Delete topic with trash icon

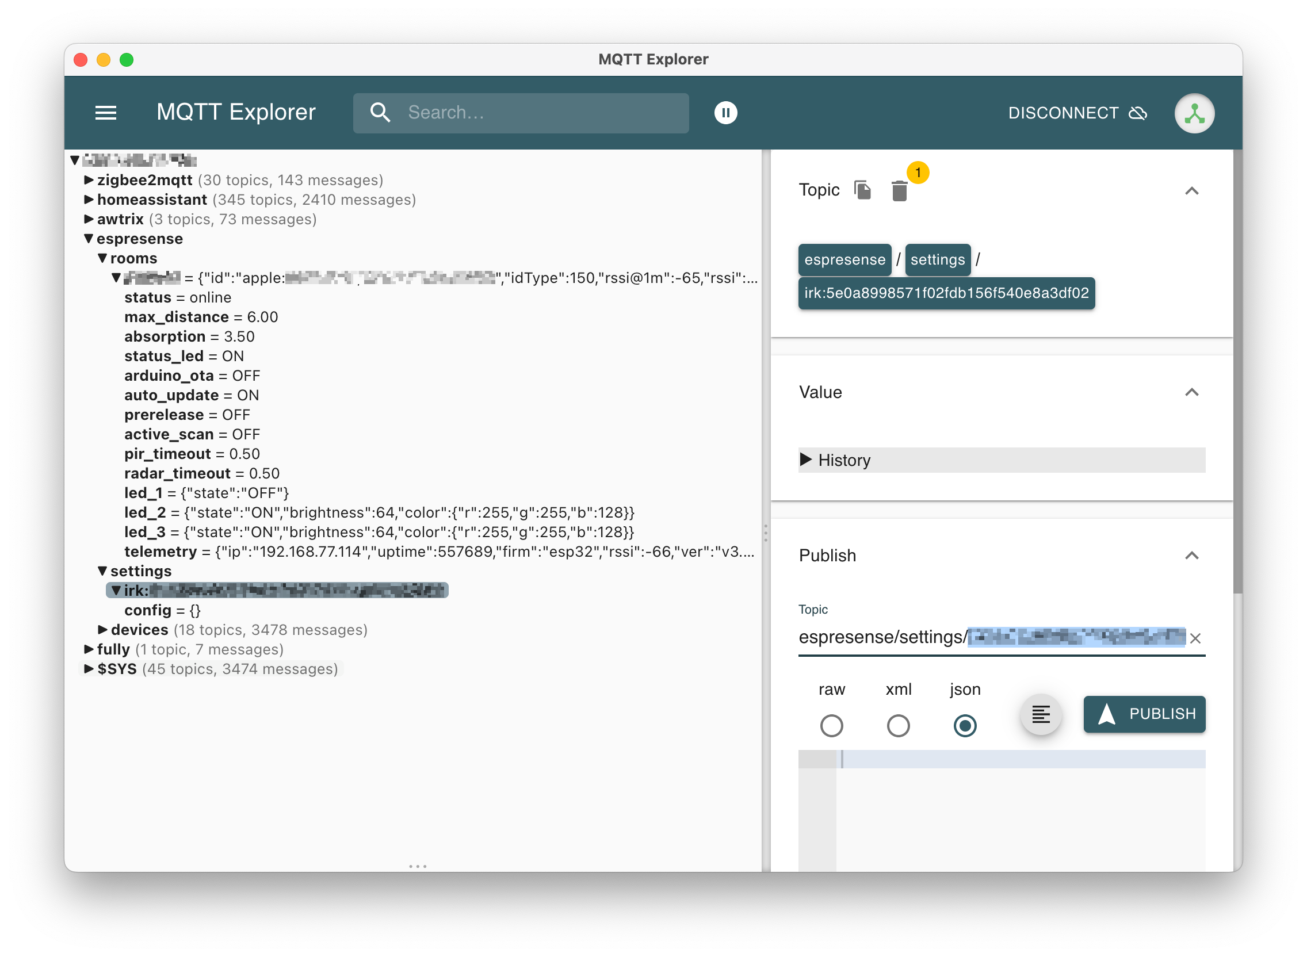[899, 190]
